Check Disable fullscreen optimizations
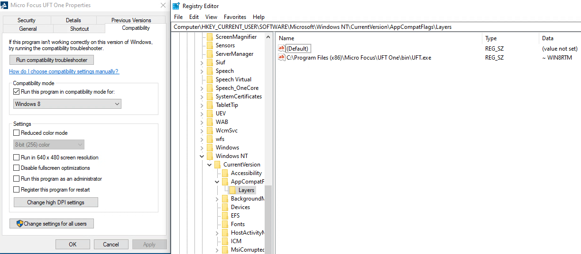The width and height of the screenshot is (581, 254). (x=17, y=168)
